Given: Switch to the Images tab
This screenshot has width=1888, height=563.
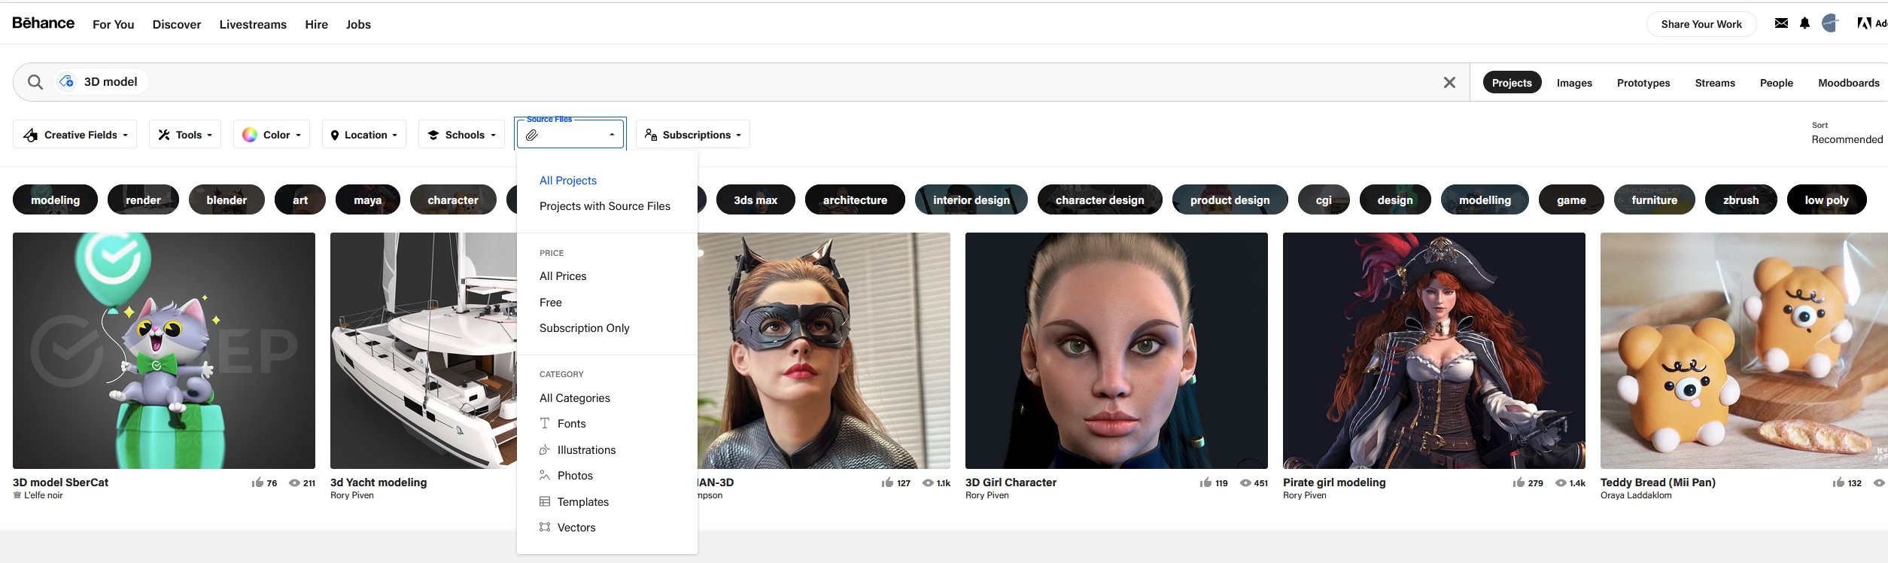Looking at the screenshot, I should tap(1574, 83).
